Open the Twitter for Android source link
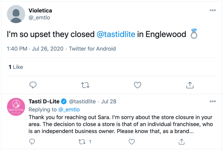The width and height of the screenshot is (224, 151). coord(92,49)
